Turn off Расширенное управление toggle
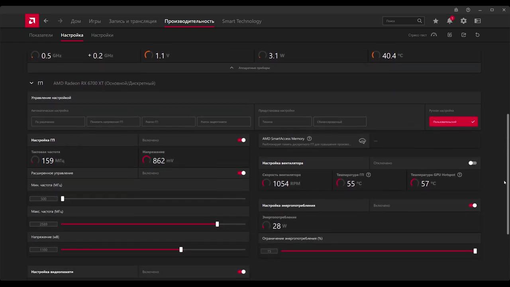The width and height of the screenshot is (510, 287). pyautogui.click(x=241, y=173)
